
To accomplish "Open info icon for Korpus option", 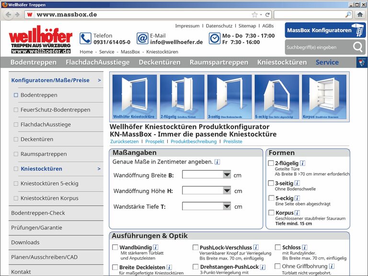I will click(x=297, y=213).
